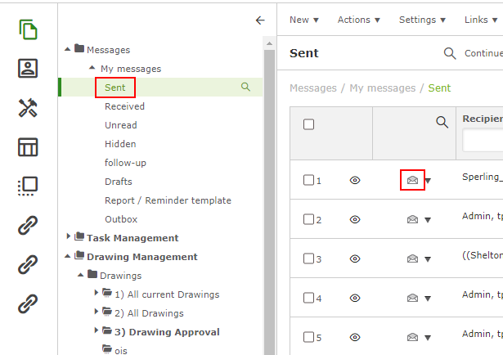Viewport: 503px width, 355px height.
Task: Open envelope icon for message row 1
Action: tap(412, 180)
